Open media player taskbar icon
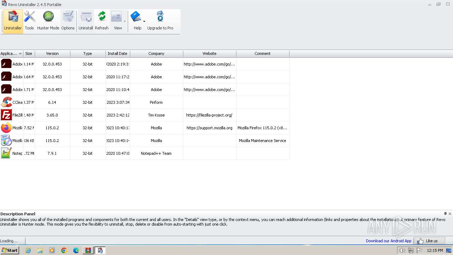Image resolution: width=453 pixels, height=255 pixels. [x=52, y=250]
